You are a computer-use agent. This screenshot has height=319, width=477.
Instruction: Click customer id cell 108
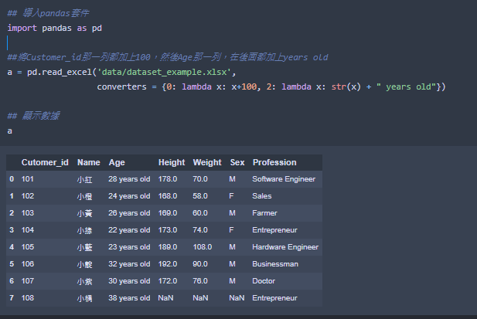[28, 298]
